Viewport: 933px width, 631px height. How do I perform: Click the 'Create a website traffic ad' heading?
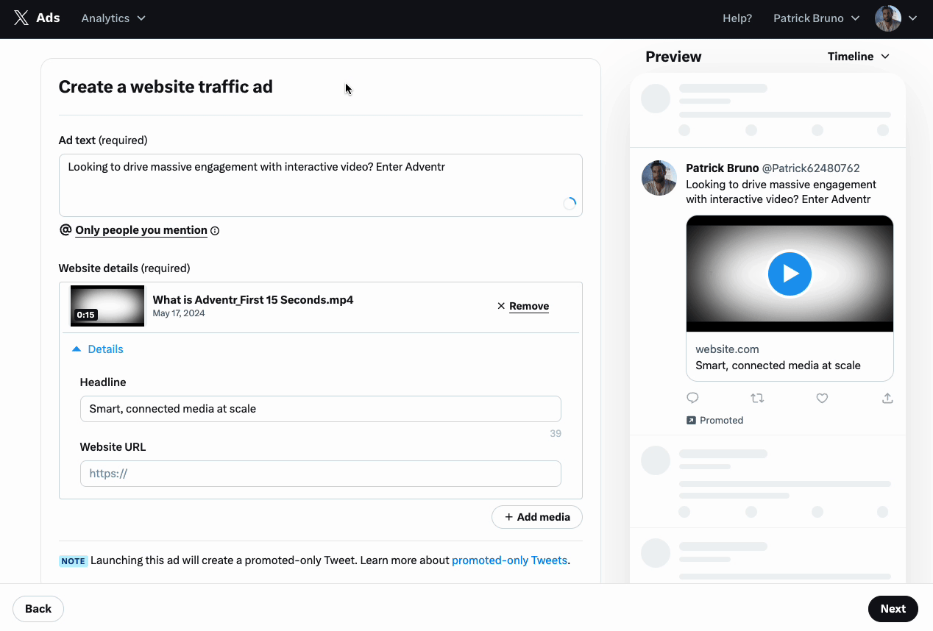[166, 87]
